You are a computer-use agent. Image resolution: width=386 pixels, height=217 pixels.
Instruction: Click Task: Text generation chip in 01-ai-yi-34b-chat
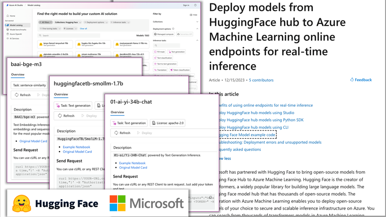[x=129, y=123]
